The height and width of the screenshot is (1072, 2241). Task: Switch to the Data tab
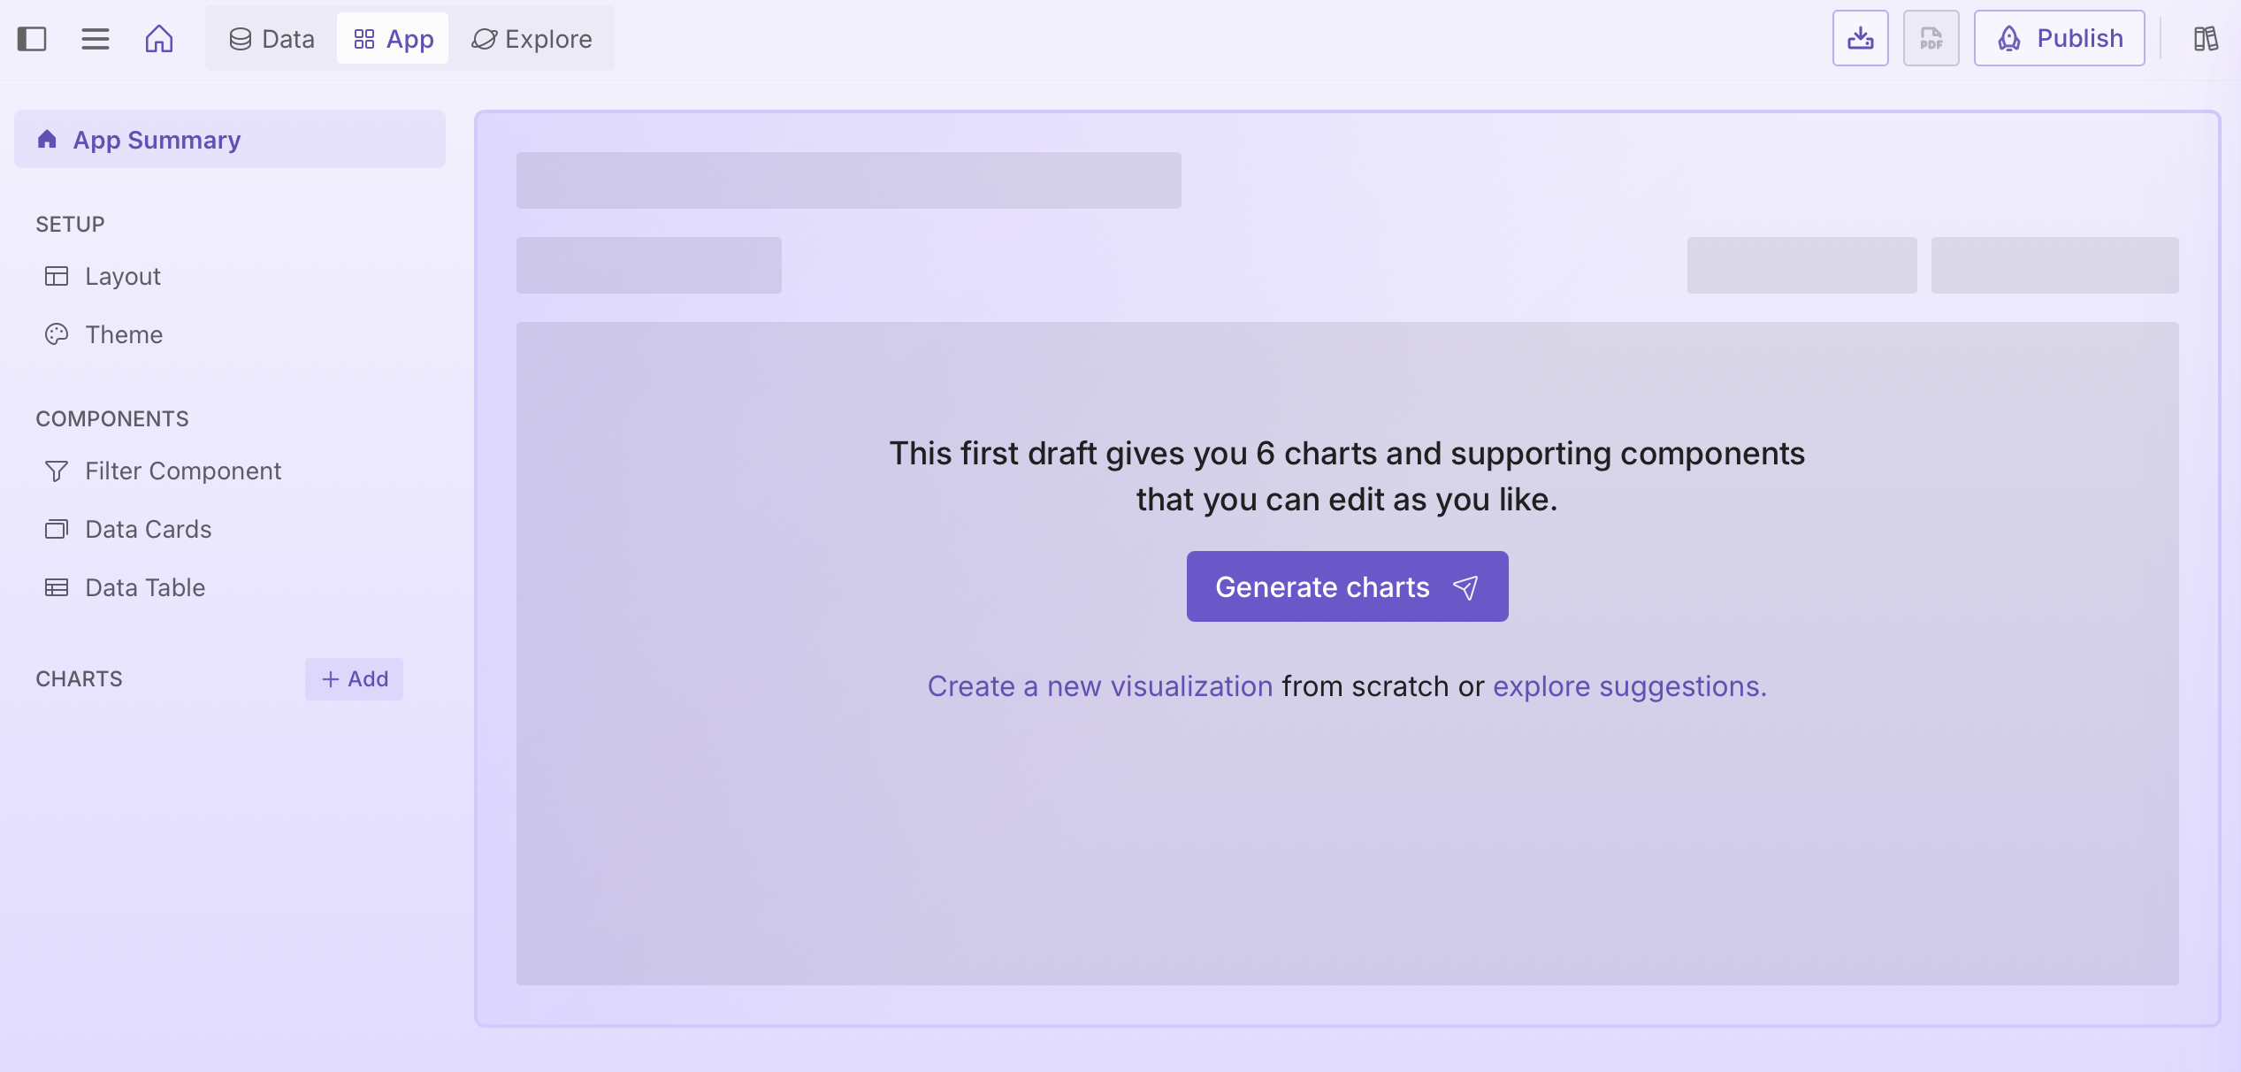(272, 39)
